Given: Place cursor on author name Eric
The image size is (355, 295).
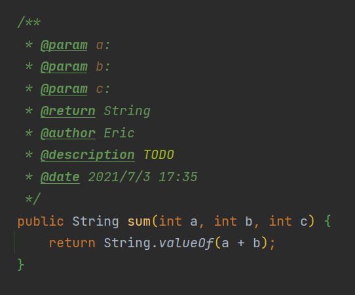Looking at the screenshot, I should tap(119, 133).
